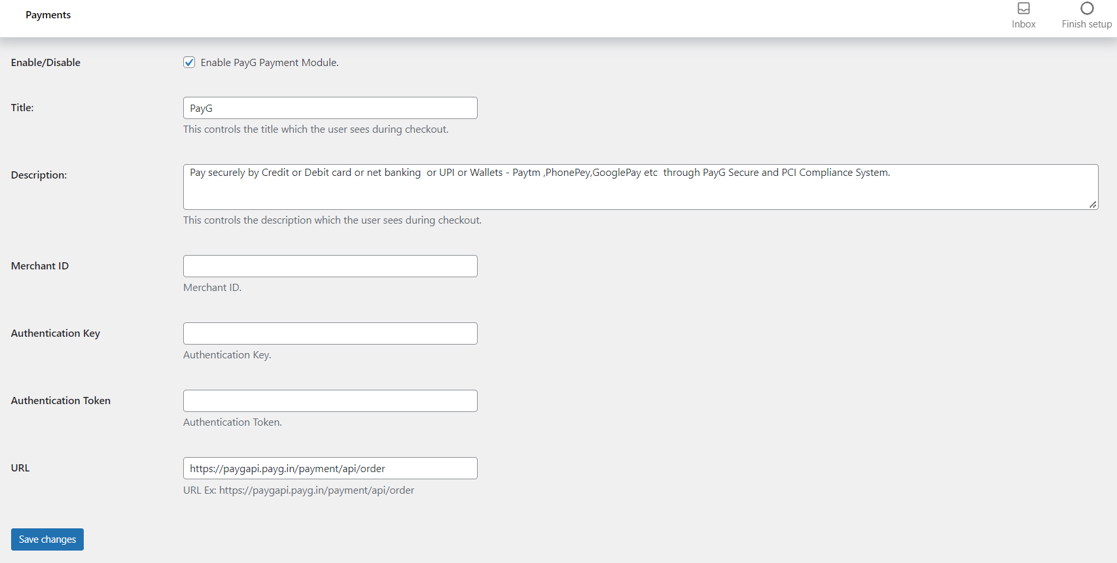1117x563 pixels.
Task: Click the Merchant ID bold label
Action: pyautogui.click(x=40, y=266)
